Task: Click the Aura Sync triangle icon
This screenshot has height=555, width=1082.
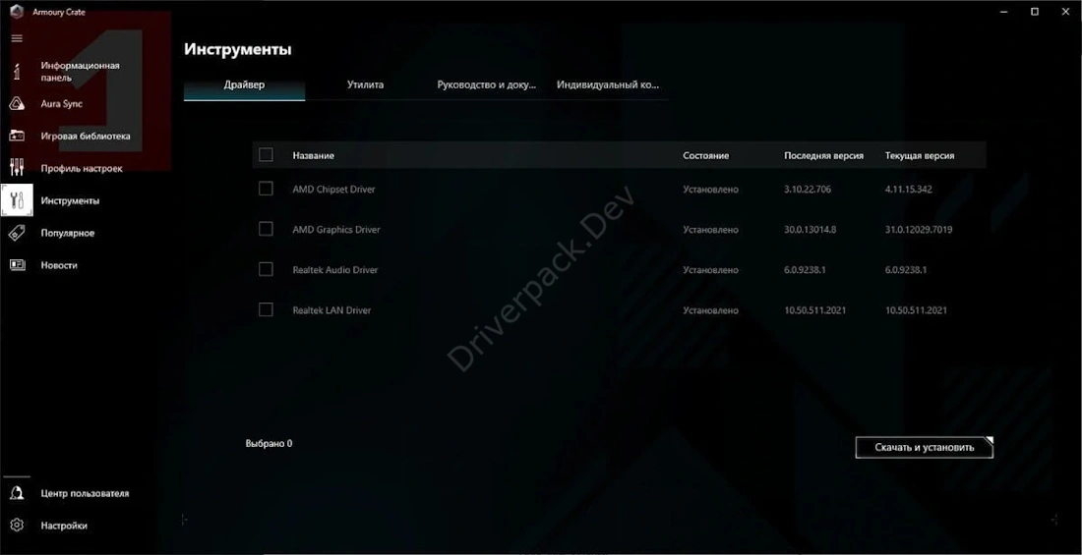Action: [17, 104]
